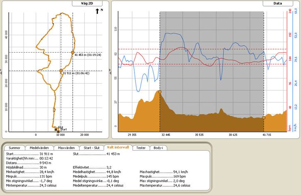Click the 41 453 m route marker
The image size is (301, 195).
[73, 53]
